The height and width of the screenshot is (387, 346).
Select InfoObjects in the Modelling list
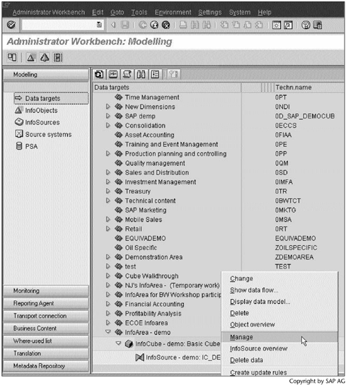[x=36, y=110]
